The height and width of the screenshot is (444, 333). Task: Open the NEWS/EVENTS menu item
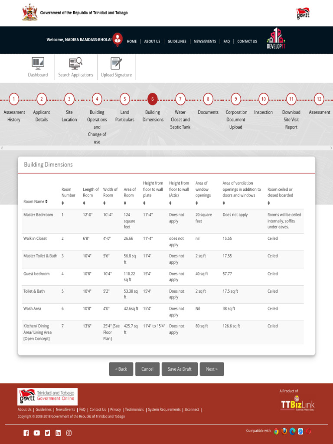(x=205, y=41)
